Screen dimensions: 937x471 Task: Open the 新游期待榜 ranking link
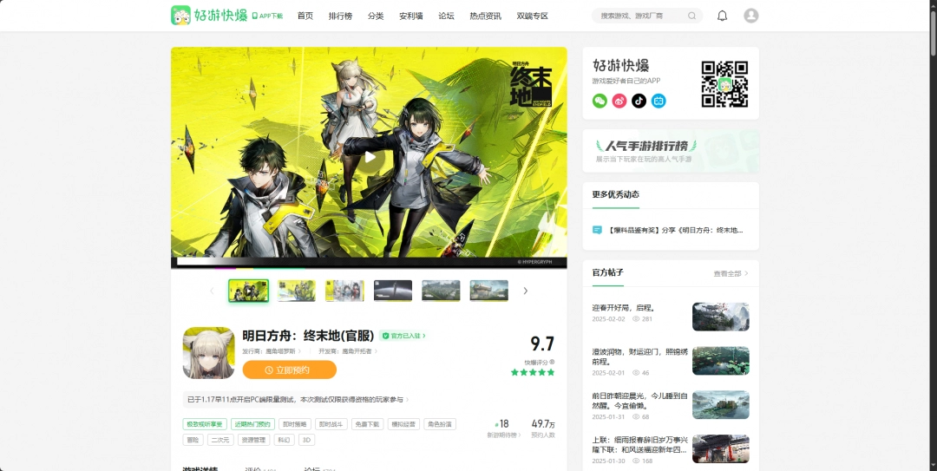pyautogui.click(x=504, y=428)
